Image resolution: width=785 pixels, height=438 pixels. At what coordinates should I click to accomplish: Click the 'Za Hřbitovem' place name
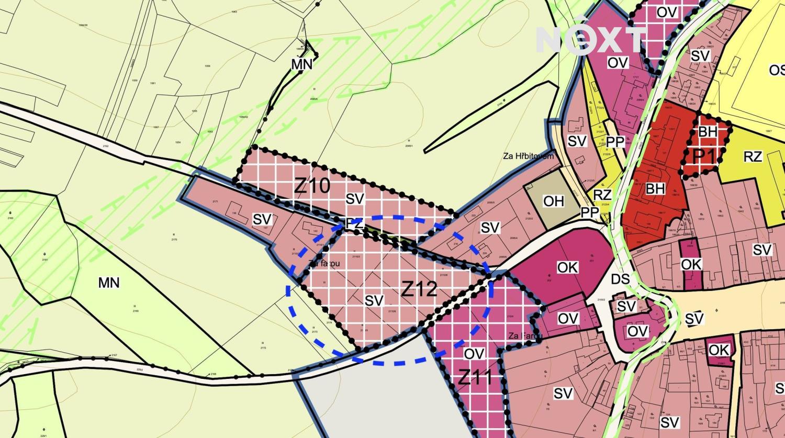528,156
